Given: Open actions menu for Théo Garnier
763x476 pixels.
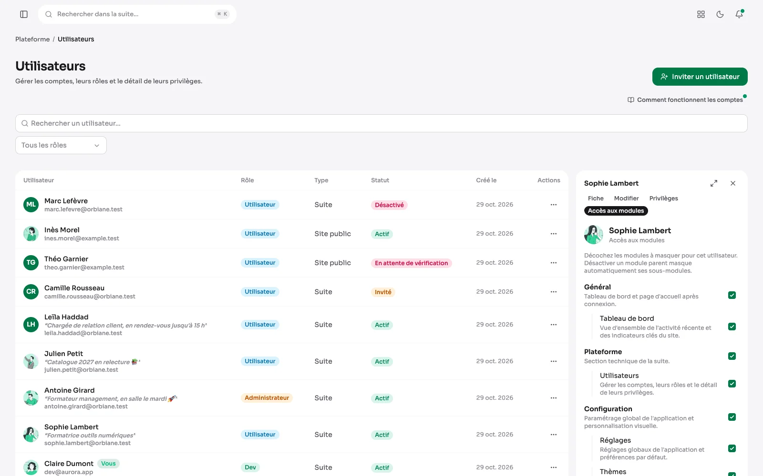Looking at the screenshot, I should [x=554, y=263].
